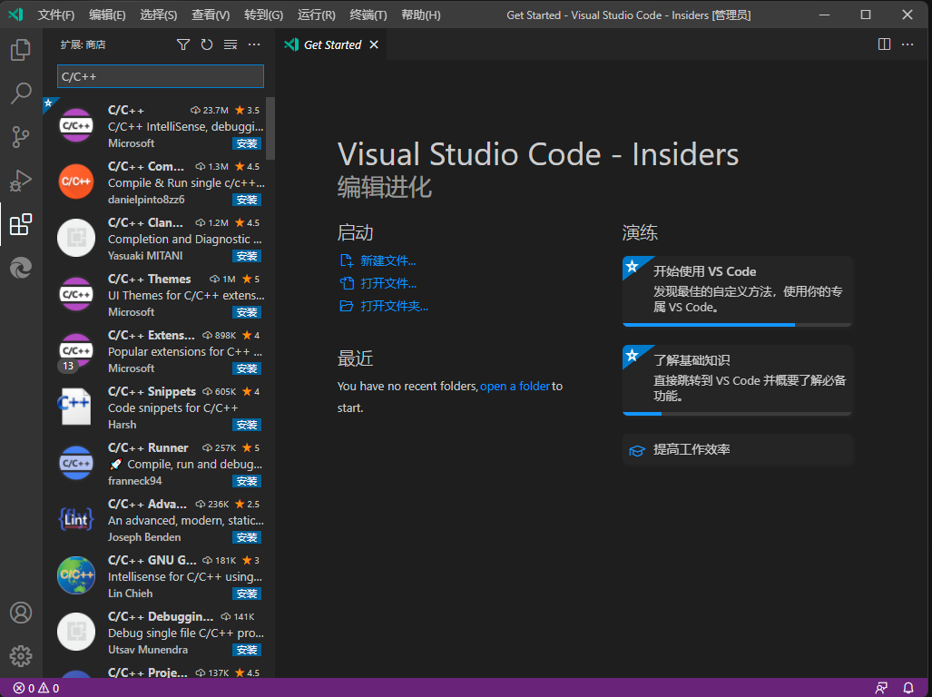The width and height of the screenshot is (932, 697).
Task: Select the C/C++ Snippets file logo
Action: [76, 407]
